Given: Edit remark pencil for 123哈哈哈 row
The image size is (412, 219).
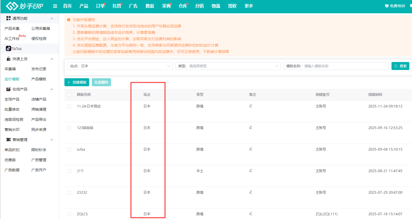Looking at the screenshot, I should tap(251, 127).
